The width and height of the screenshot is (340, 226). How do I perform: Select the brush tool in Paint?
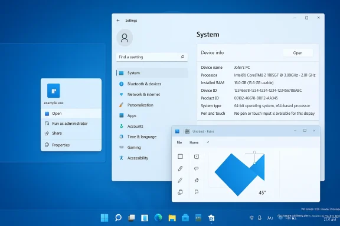coord(180,180)
